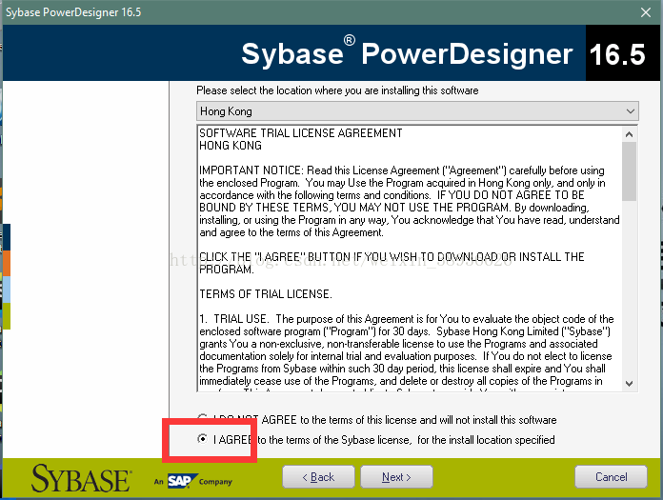Click the 'IMPORTANT NOTICE' text in license

pyautogui.click(x=251, y=170)
